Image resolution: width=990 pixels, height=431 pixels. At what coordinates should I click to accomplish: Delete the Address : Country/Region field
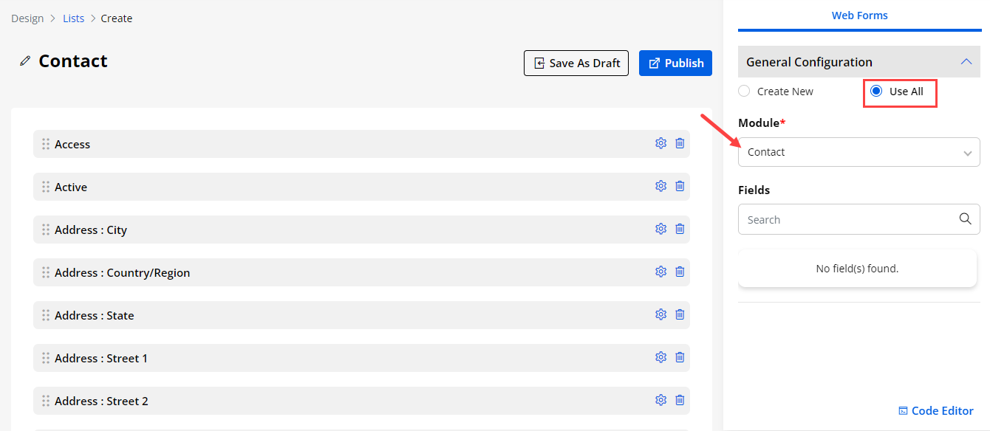[680, 272]
